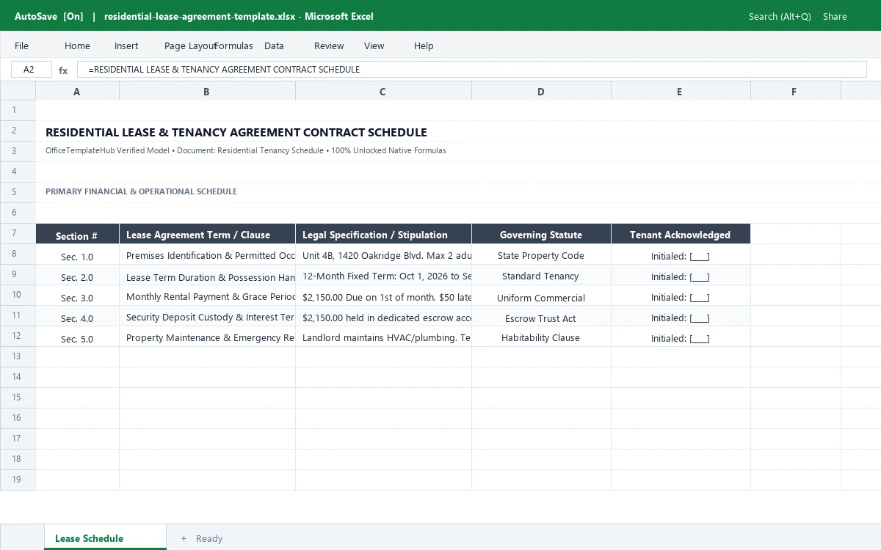This screenshot has height=550, width=881.
Task: Select the Unit 4B, 1420 Oakridge Blvd cell
Action: (383, 254)
